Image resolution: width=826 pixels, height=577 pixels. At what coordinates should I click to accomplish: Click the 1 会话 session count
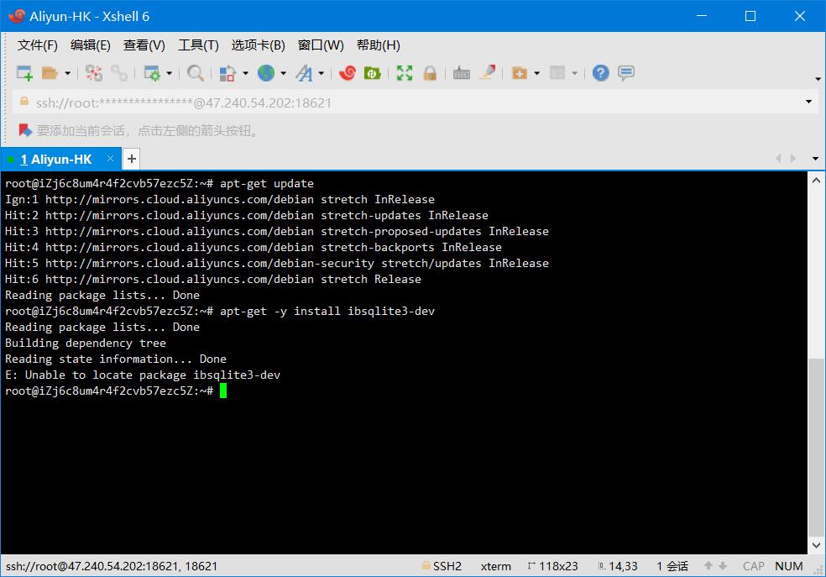[x=672, y=566]
